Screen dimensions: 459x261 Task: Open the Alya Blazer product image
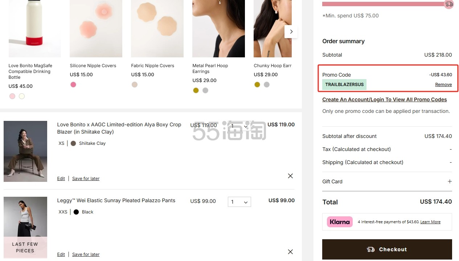point(25,151)
